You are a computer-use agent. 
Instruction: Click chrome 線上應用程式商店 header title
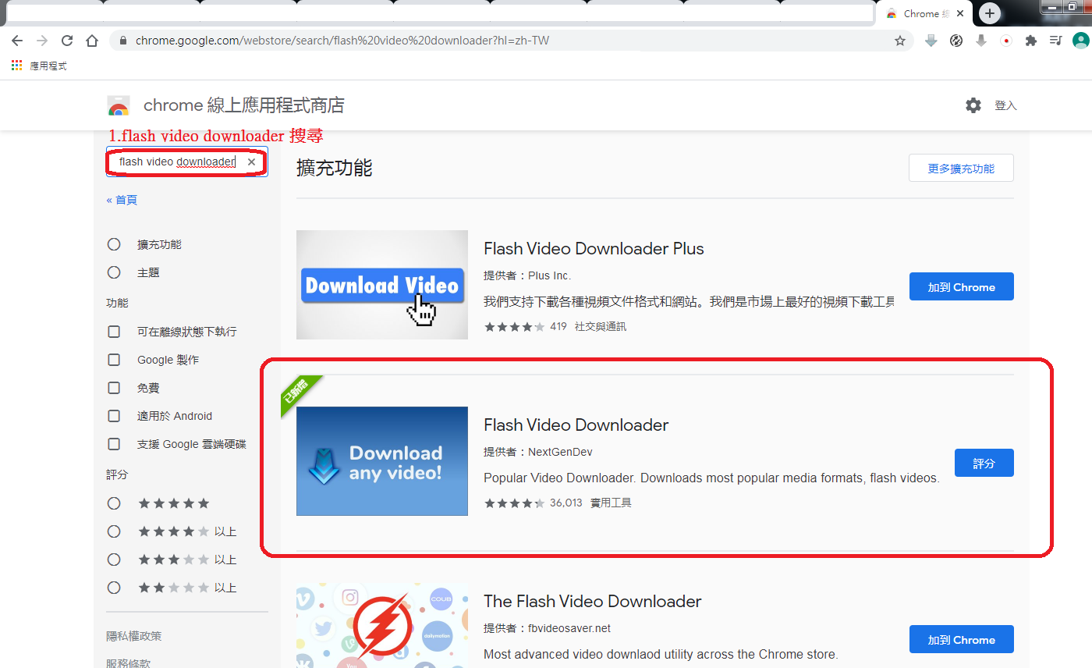(244, 105)
